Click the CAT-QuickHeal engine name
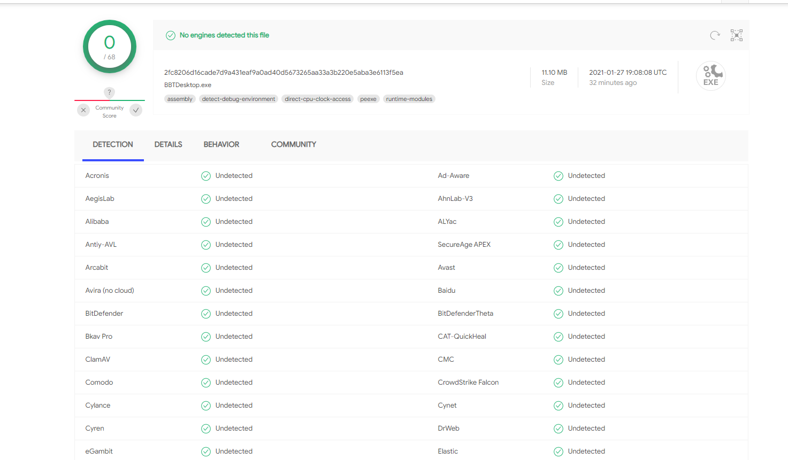Image resolution: width=788 pixels, height=460 pixels. (x=462, y=337)
